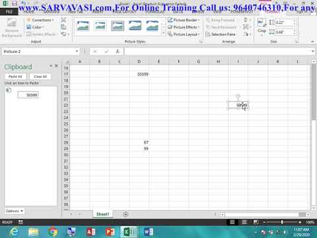Click the Reset Picture icon
Image resolution: width=317 pixels, height=238 pixels.
(x=64, y=34)
